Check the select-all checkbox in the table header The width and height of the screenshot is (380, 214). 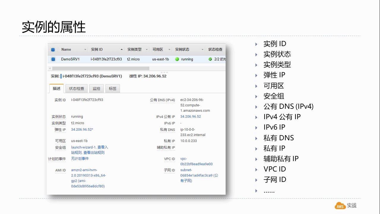pos(53,49)
